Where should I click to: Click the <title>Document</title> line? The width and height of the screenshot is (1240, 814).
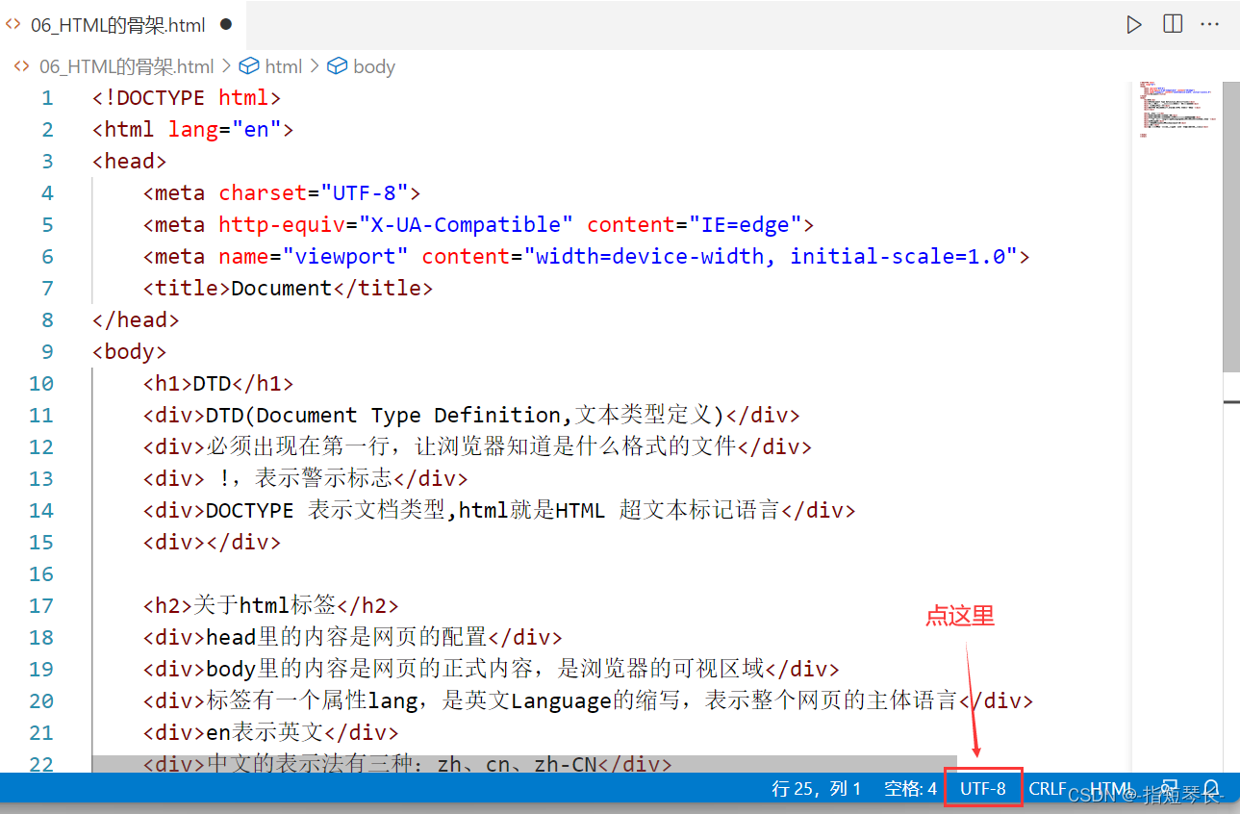pos(289,288)
